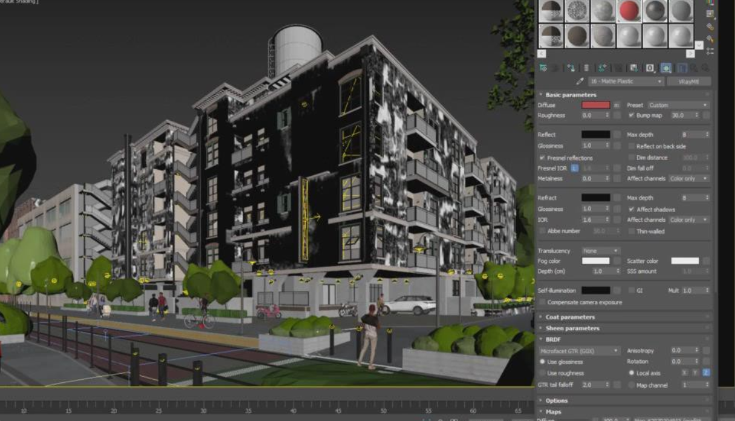Click the Reflect black color swatch
Image resolution: width=735 pixels, height=421 pixels.
[595, 135]
